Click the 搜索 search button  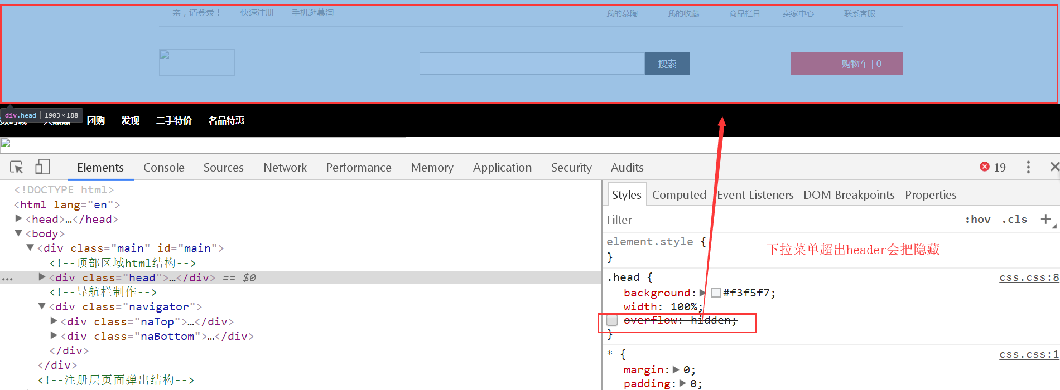point(667,64)
